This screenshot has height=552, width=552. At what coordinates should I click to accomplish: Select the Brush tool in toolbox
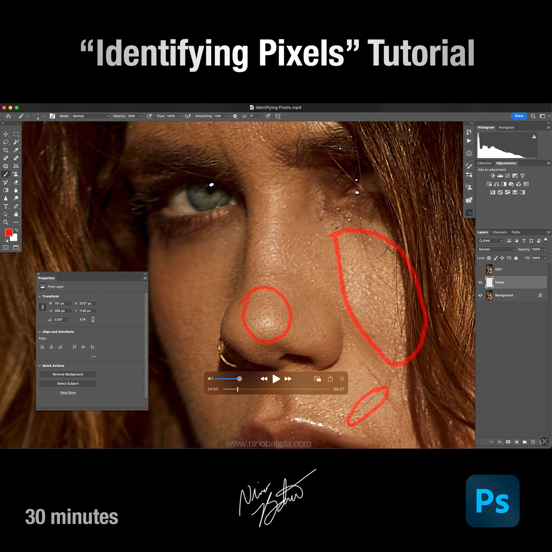[6, 174]
